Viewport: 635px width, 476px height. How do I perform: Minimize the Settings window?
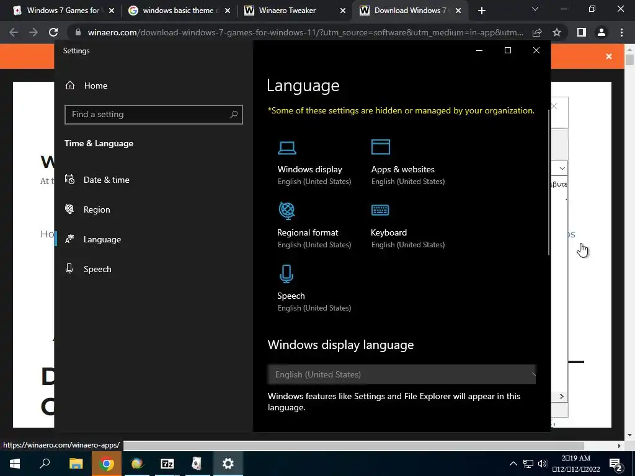pos(479,51)
